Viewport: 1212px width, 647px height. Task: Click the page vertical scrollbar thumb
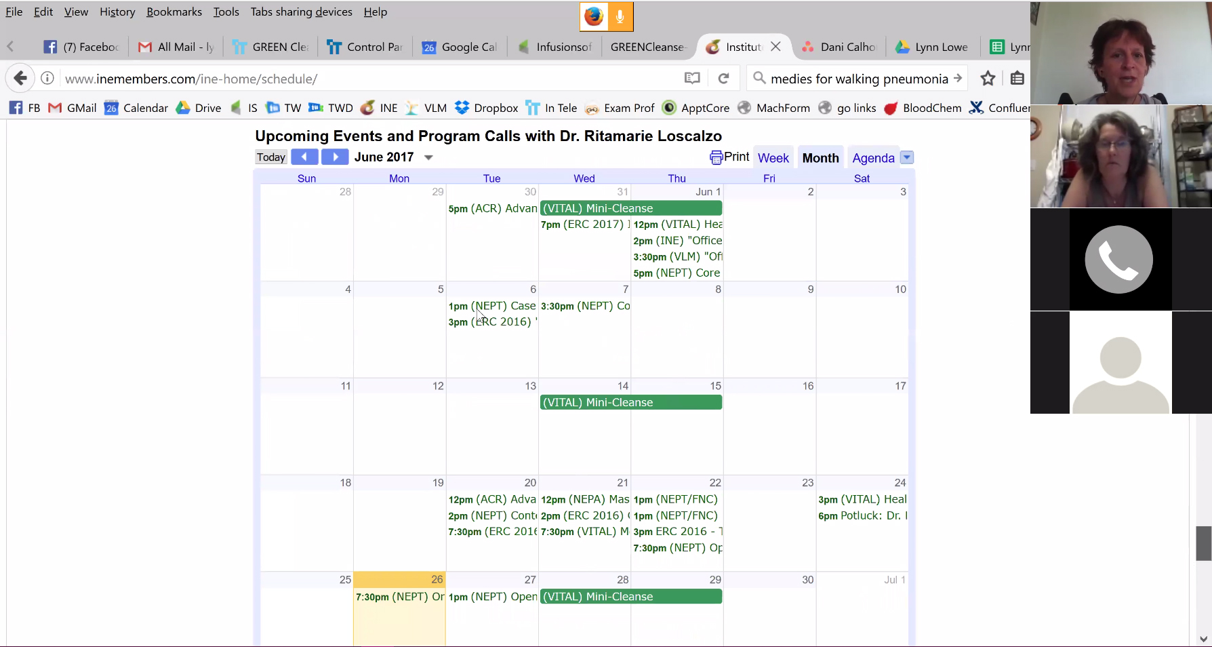1203,543
